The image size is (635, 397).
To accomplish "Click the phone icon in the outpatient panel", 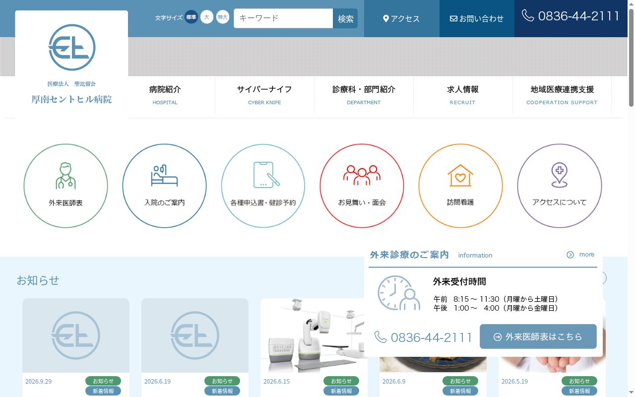I will [x=381, y=337].
